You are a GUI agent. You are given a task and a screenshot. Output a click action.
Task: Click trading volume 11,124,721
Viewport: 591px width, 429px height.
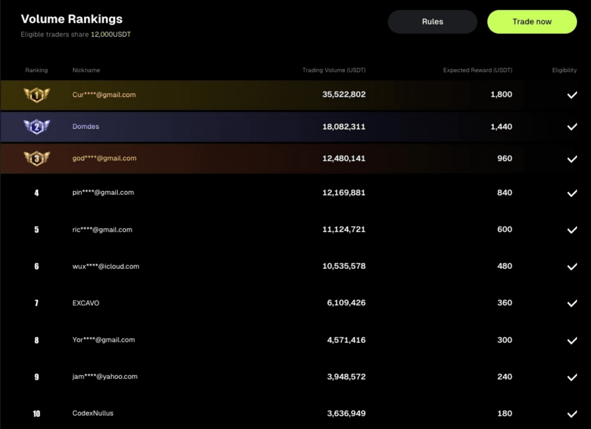[x=344, y=229]
